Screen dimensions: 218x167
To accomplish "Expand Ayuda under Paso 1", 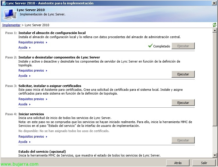I will pos(24,47).
